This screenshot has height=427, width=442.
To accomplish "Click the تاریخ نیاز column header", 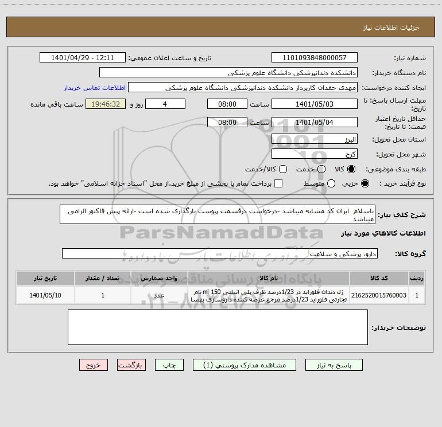I will tap(45, 278).
